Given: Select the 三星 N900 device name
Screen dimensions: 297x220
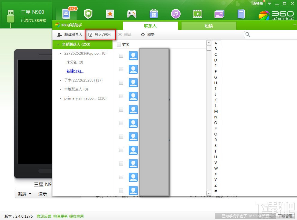Looking at the screenshot, I should [x=33, y=12].
